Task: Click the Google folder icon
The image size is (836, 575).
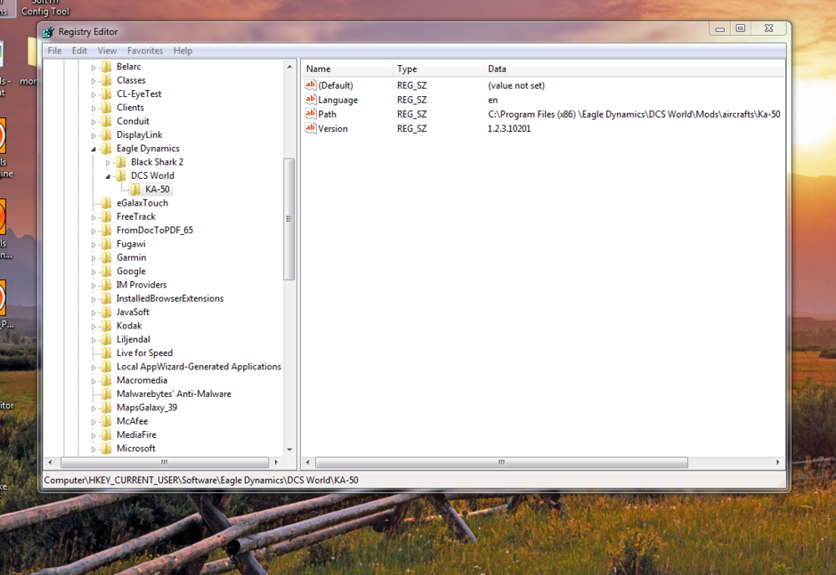Action: [107, 272]
